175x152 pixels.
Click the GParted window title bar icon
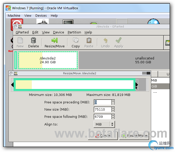pyautogui.click(x=20, y=27)
